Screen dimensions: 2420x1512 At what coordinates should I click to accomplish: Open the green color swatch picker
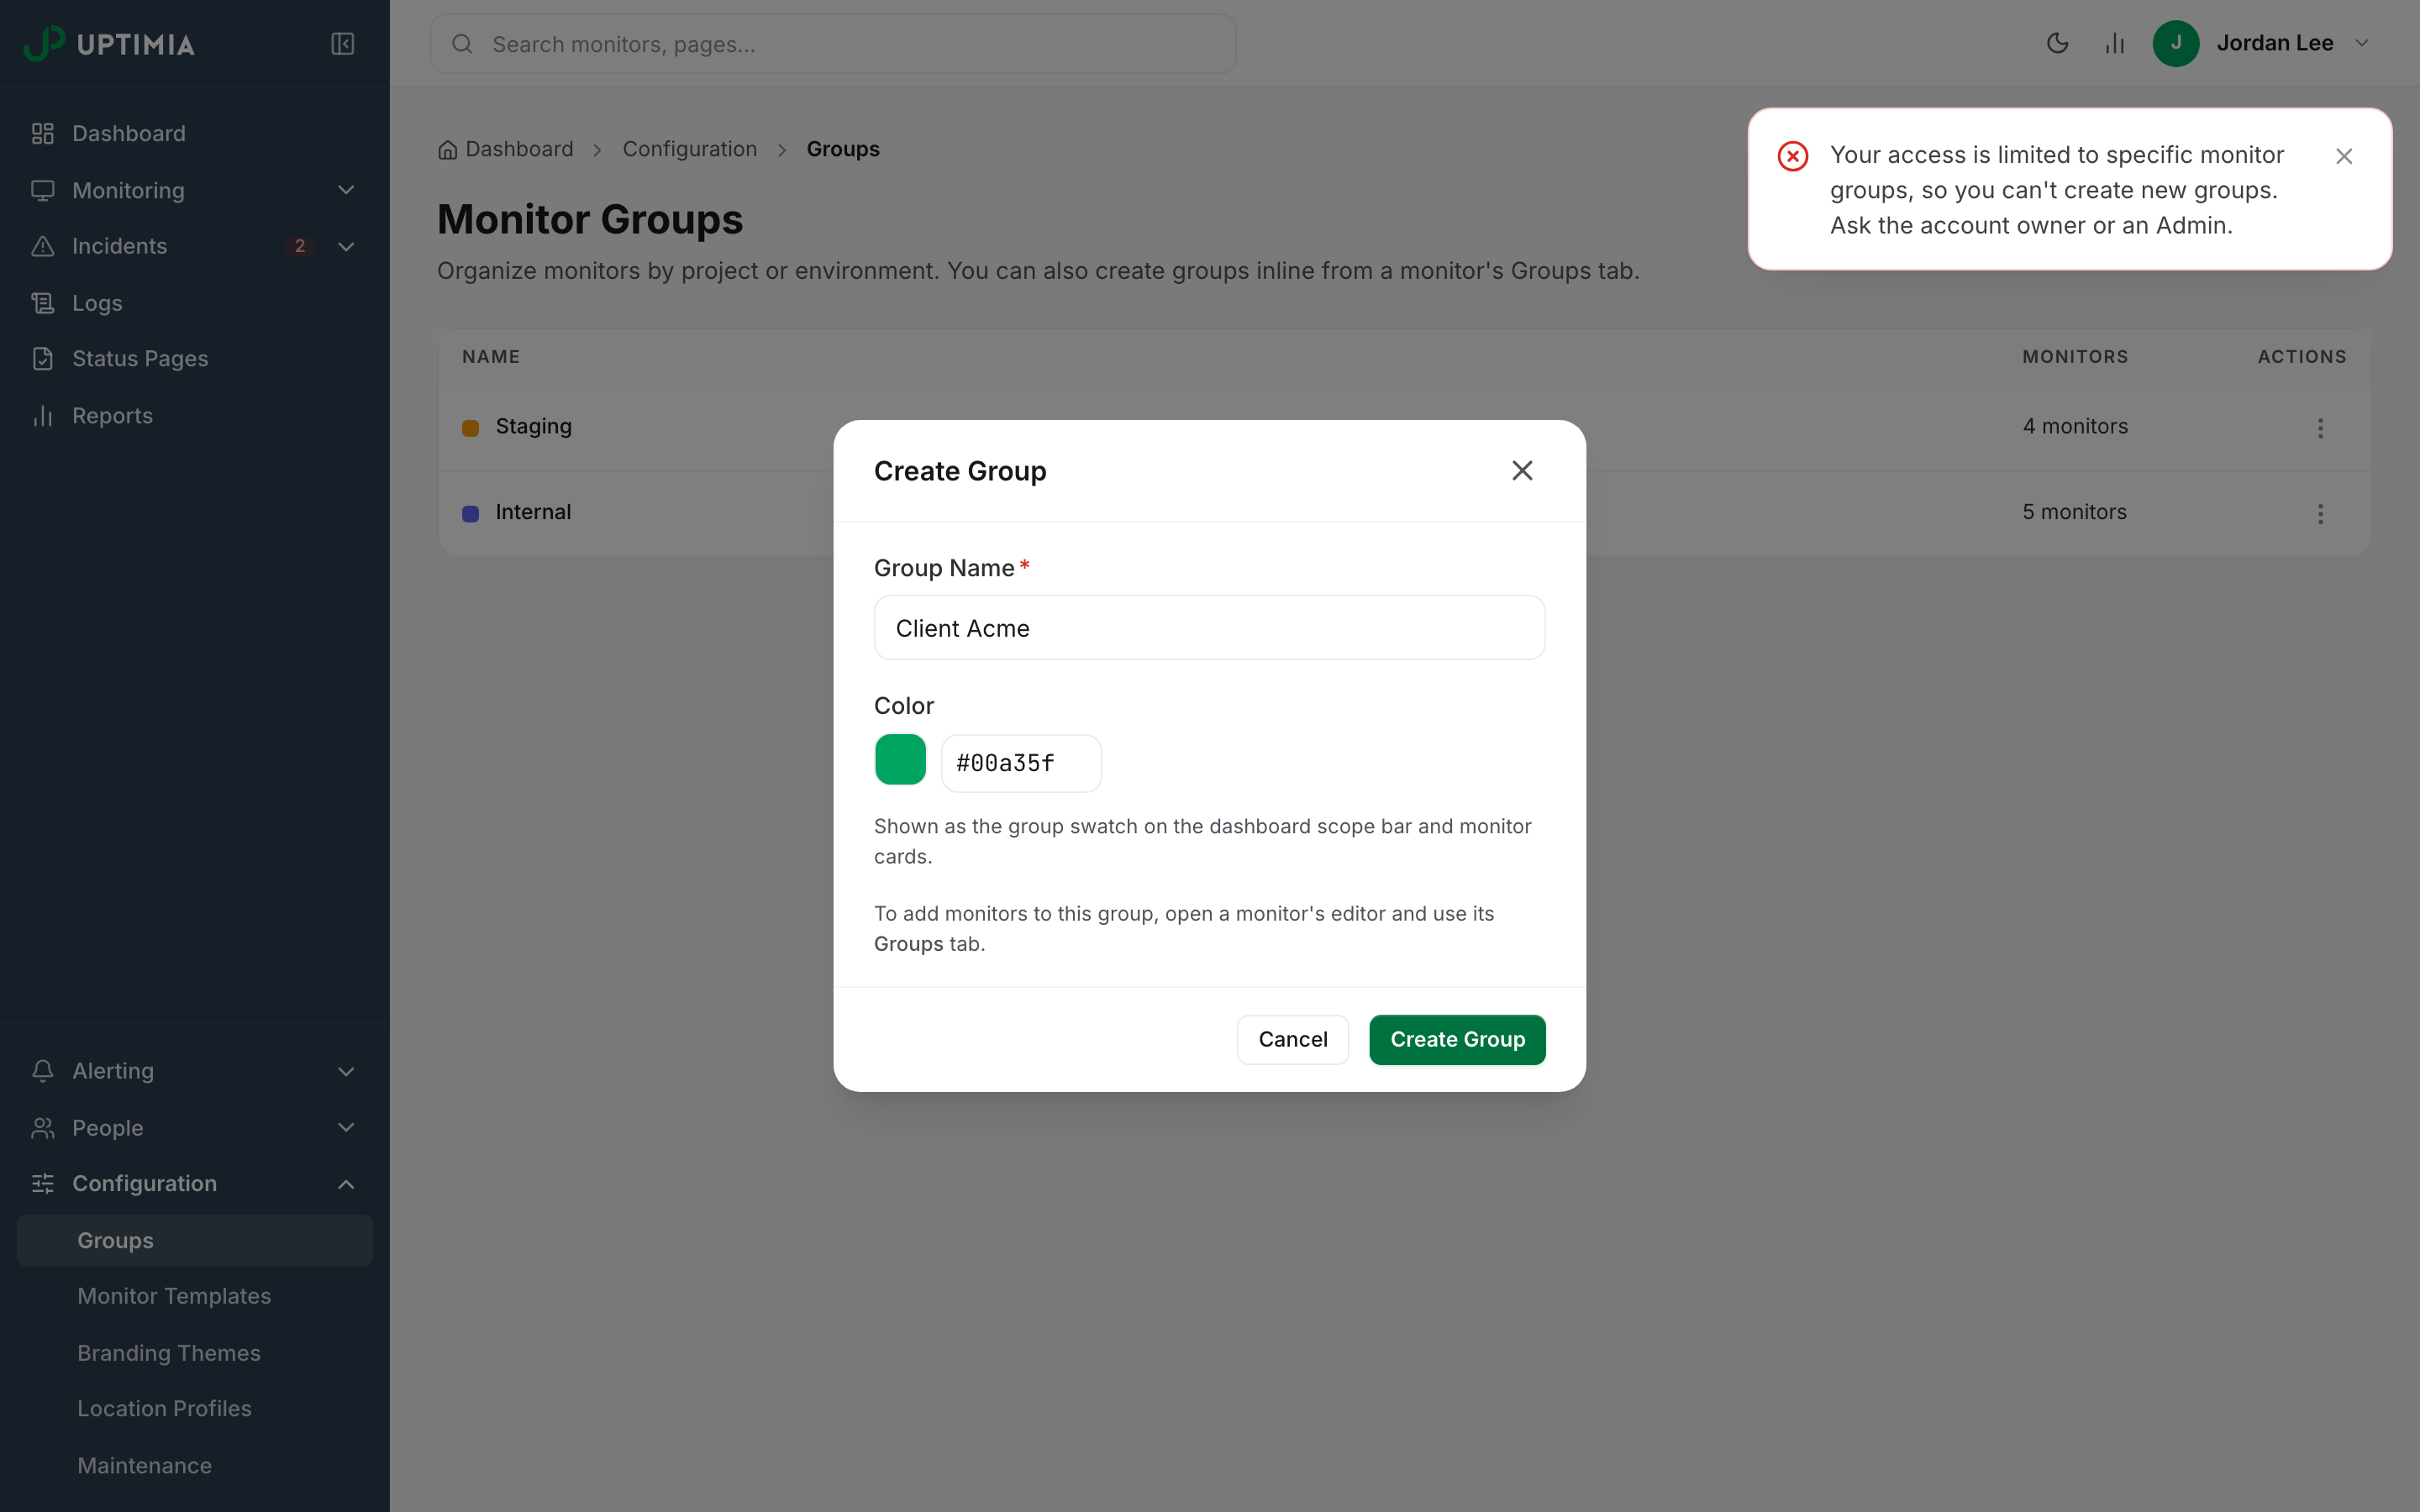(900, 759)
